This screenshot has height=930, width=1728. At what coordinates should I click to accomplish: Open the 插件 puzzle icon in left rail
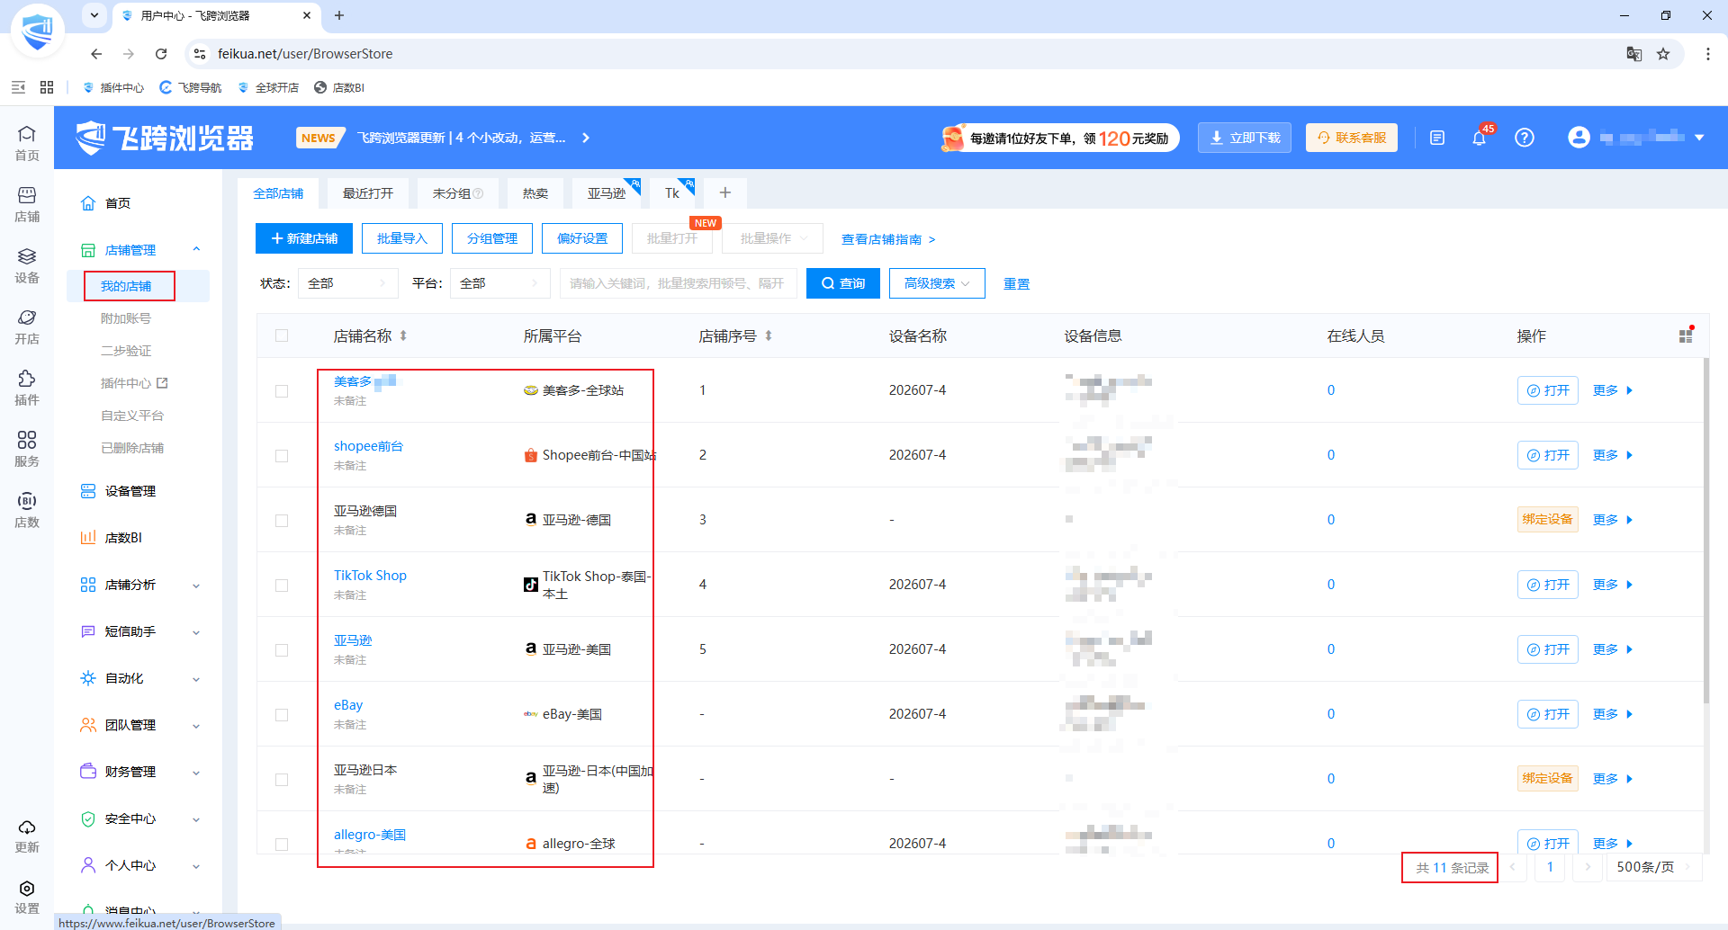[27, 388]
